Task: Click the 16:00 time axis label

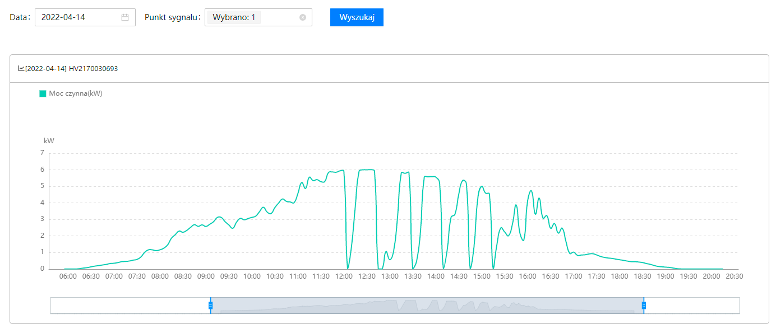Action: (x=528, y=276)
